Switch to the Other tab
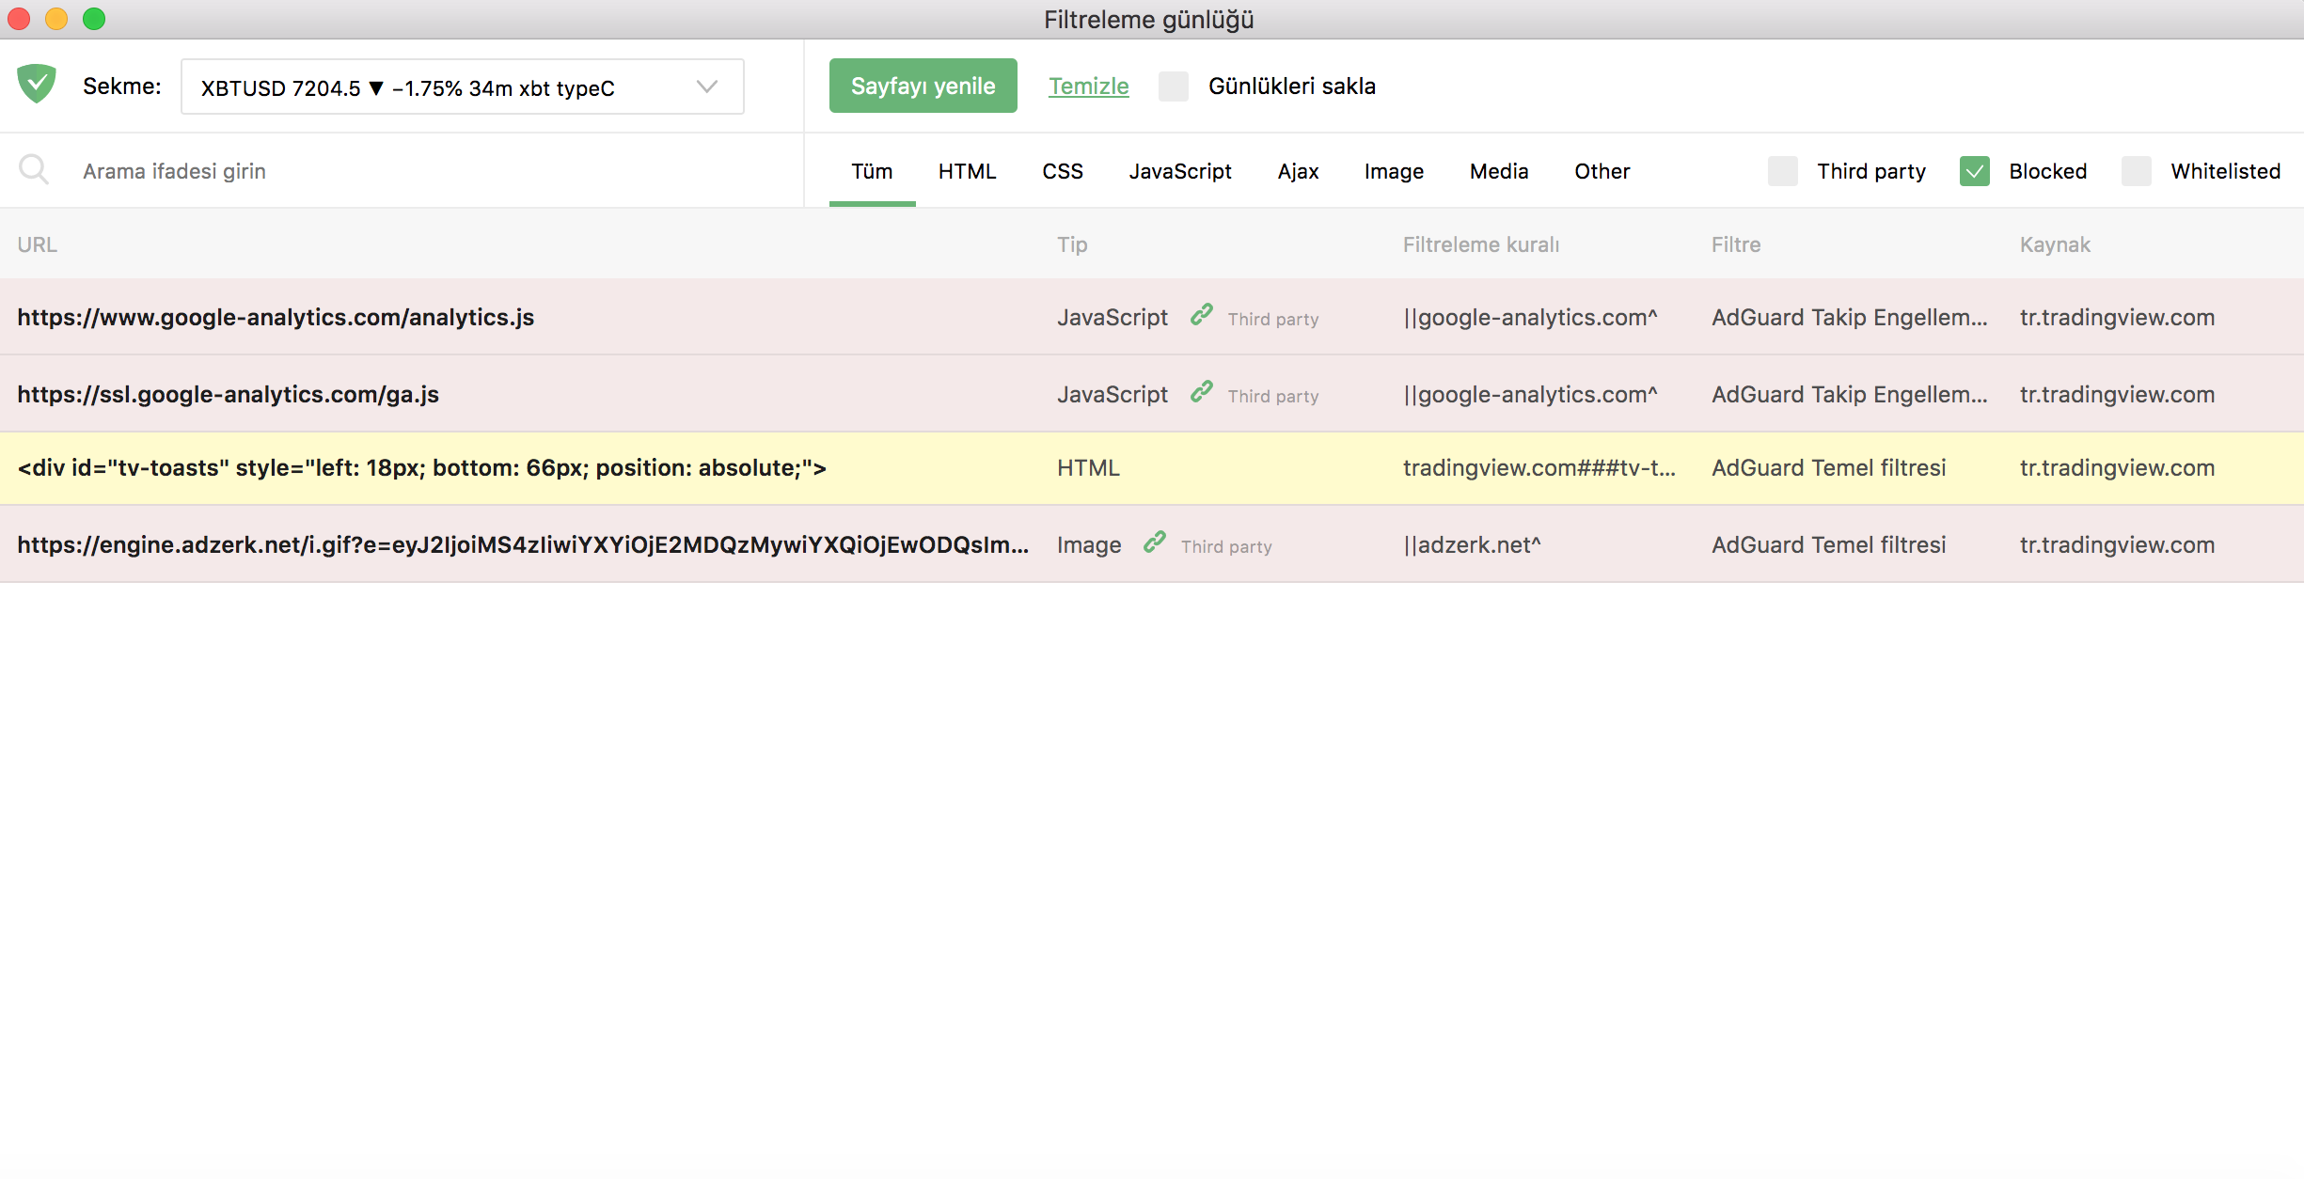This screenshot has width=2304, height=1179. click(1602, 171)
